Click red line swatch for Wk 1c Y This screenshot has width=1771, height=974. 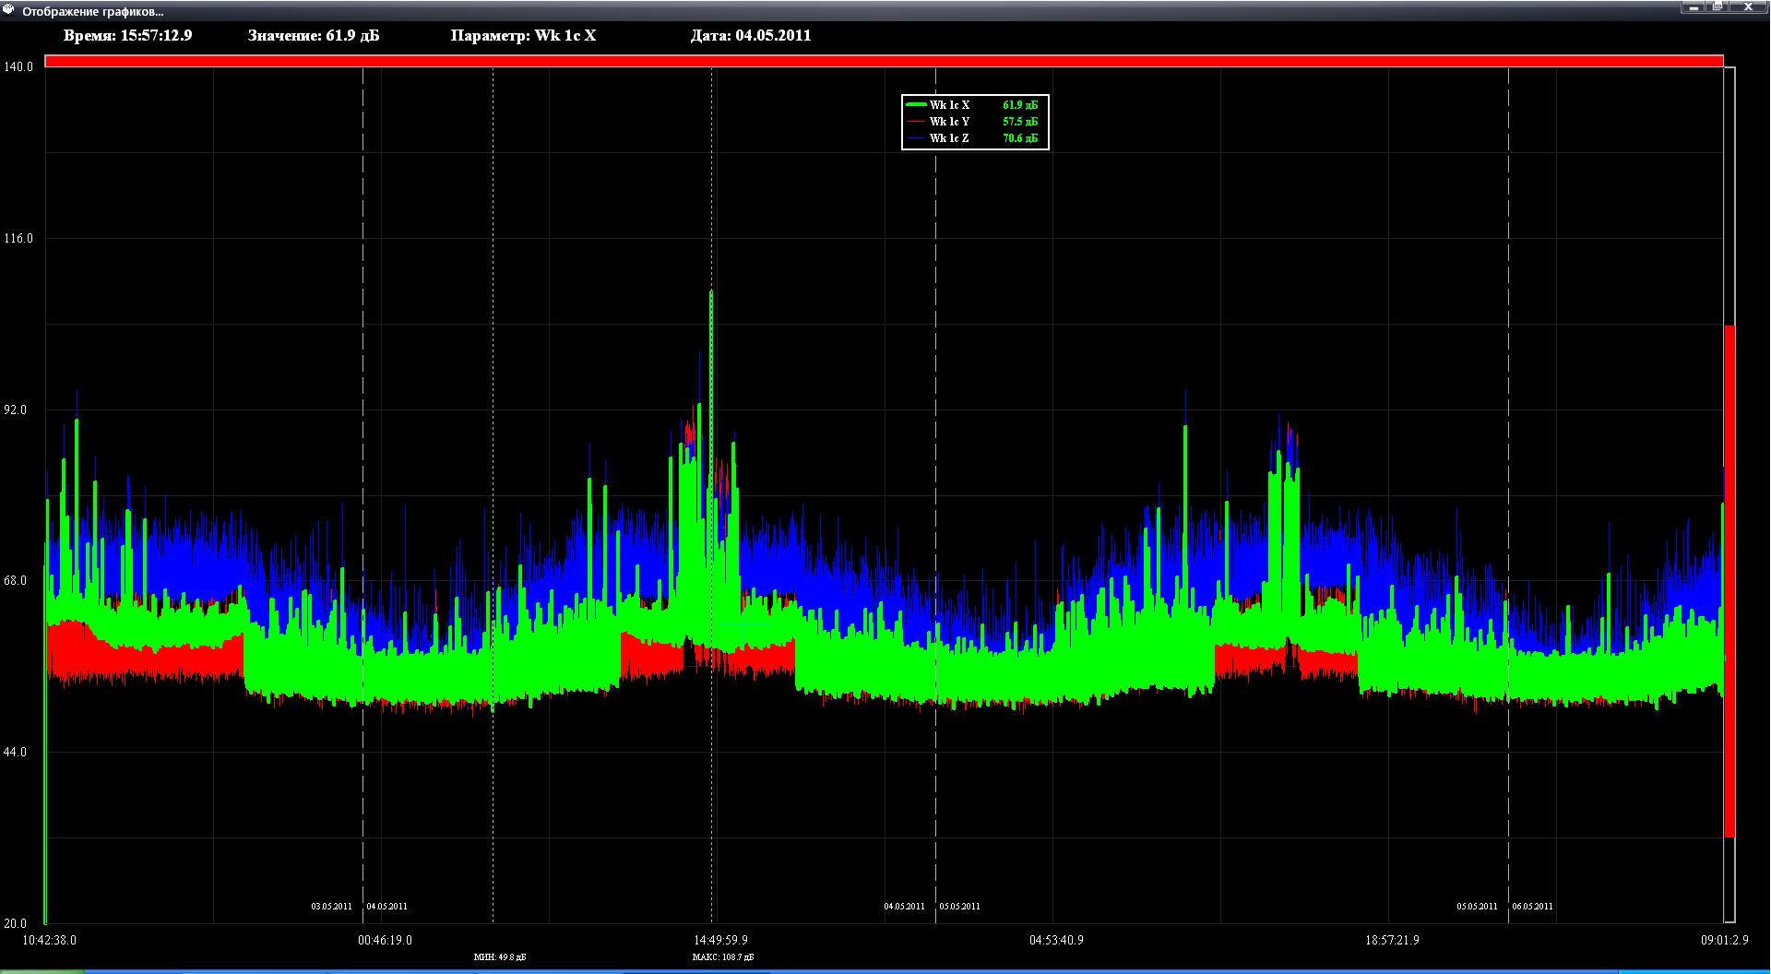(916, 122)
